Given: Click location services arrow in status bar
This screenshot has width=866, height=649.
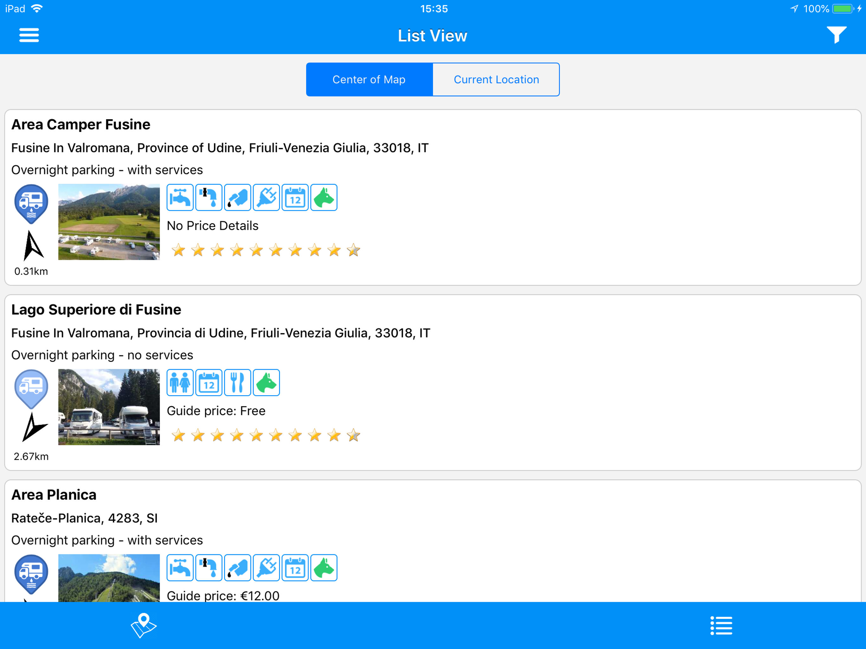Looking at the screenshot, I should click(x=794, y=9).
